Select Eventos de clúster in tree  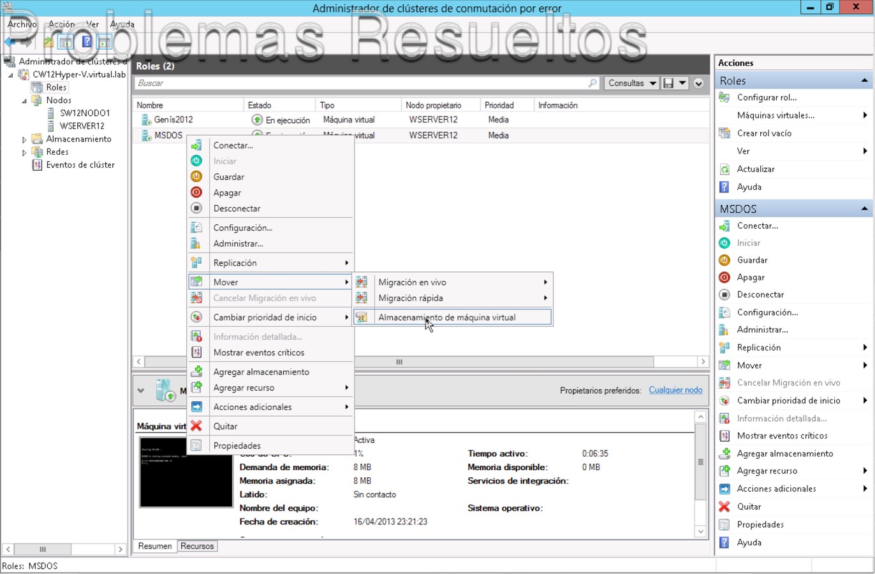coord(80,164)
